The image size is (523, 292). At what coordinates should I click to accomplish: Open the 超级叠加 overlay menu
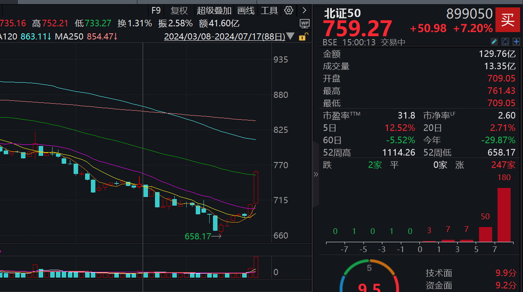(x=214, y=10)
